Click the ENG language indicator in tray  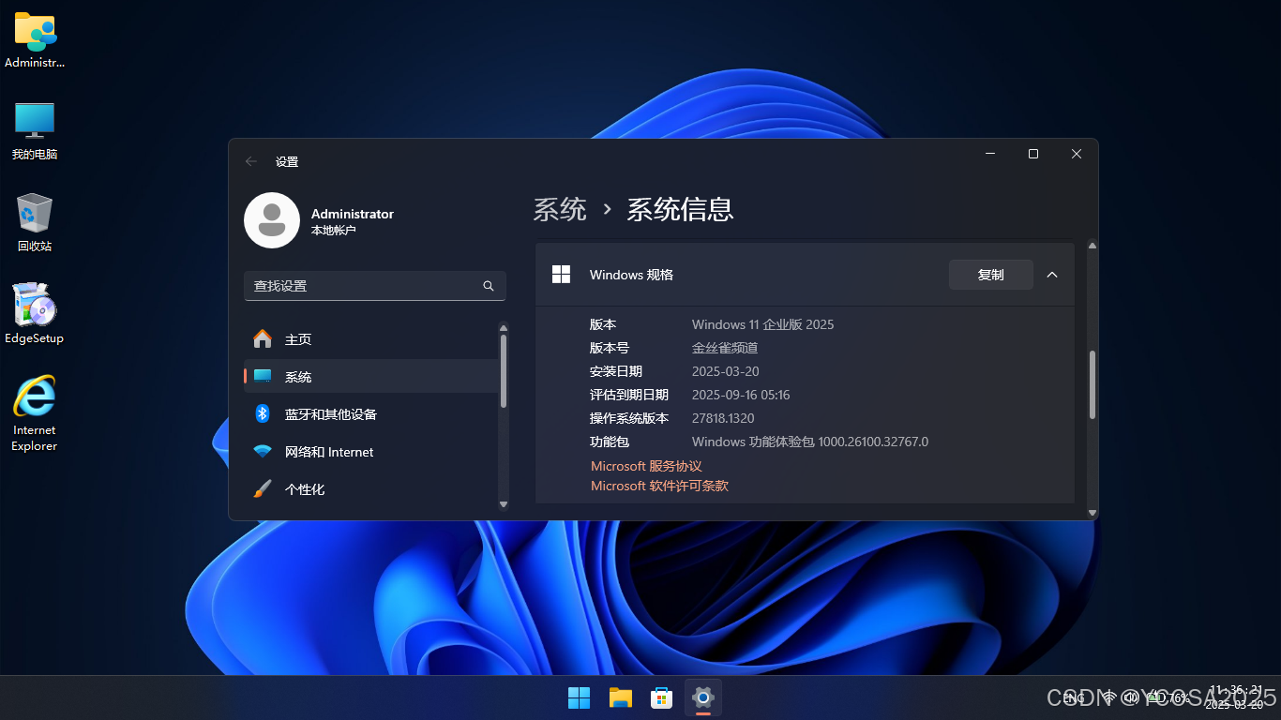click(1075, 697)
